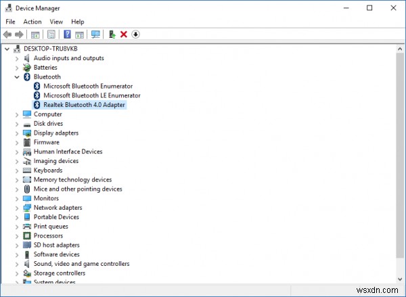Select the Software devices row

click(x=56, y=254)
